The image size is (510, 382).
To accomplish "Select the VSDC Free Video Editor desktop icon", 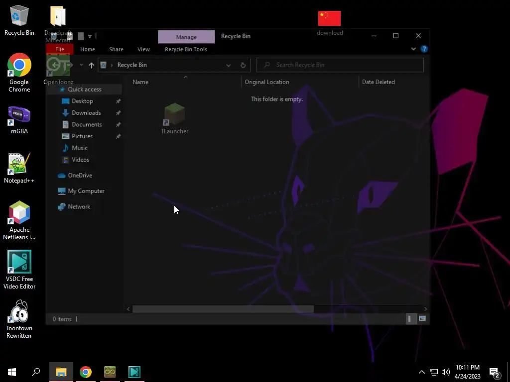I will (19, 270).
